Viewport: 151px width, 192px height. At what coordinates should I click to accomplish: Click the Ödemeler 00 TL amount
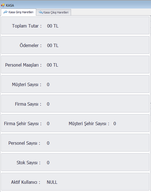coord(53,45)
